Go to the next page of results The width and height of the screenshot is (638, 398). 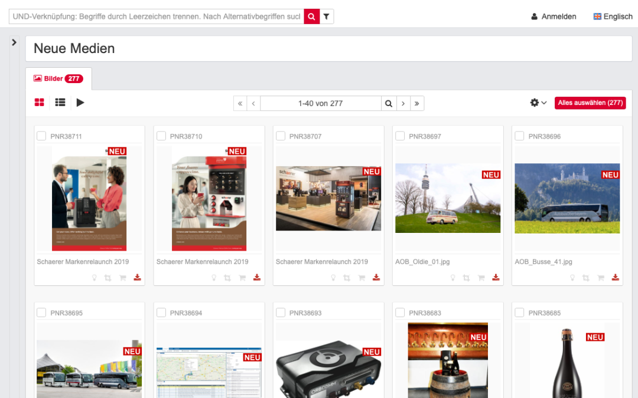[403, 103]
